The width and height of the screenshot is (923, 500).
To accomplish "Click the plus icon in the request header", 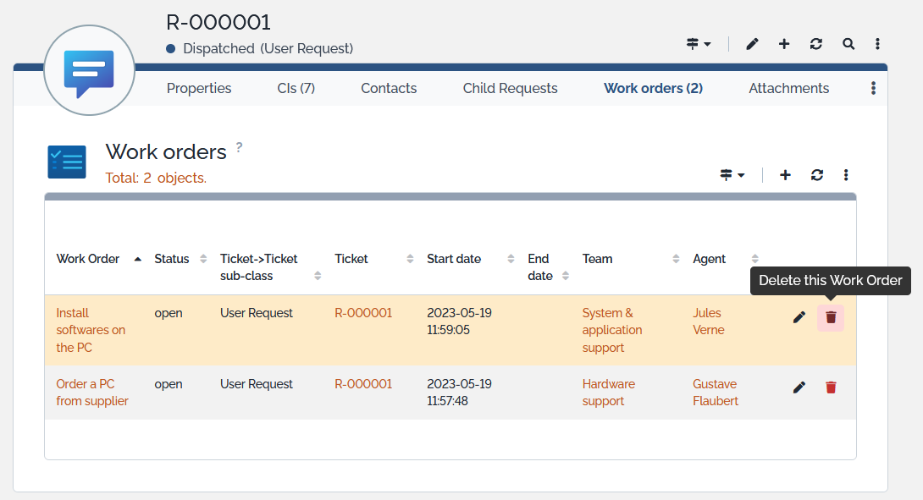I will pos(784,44).
